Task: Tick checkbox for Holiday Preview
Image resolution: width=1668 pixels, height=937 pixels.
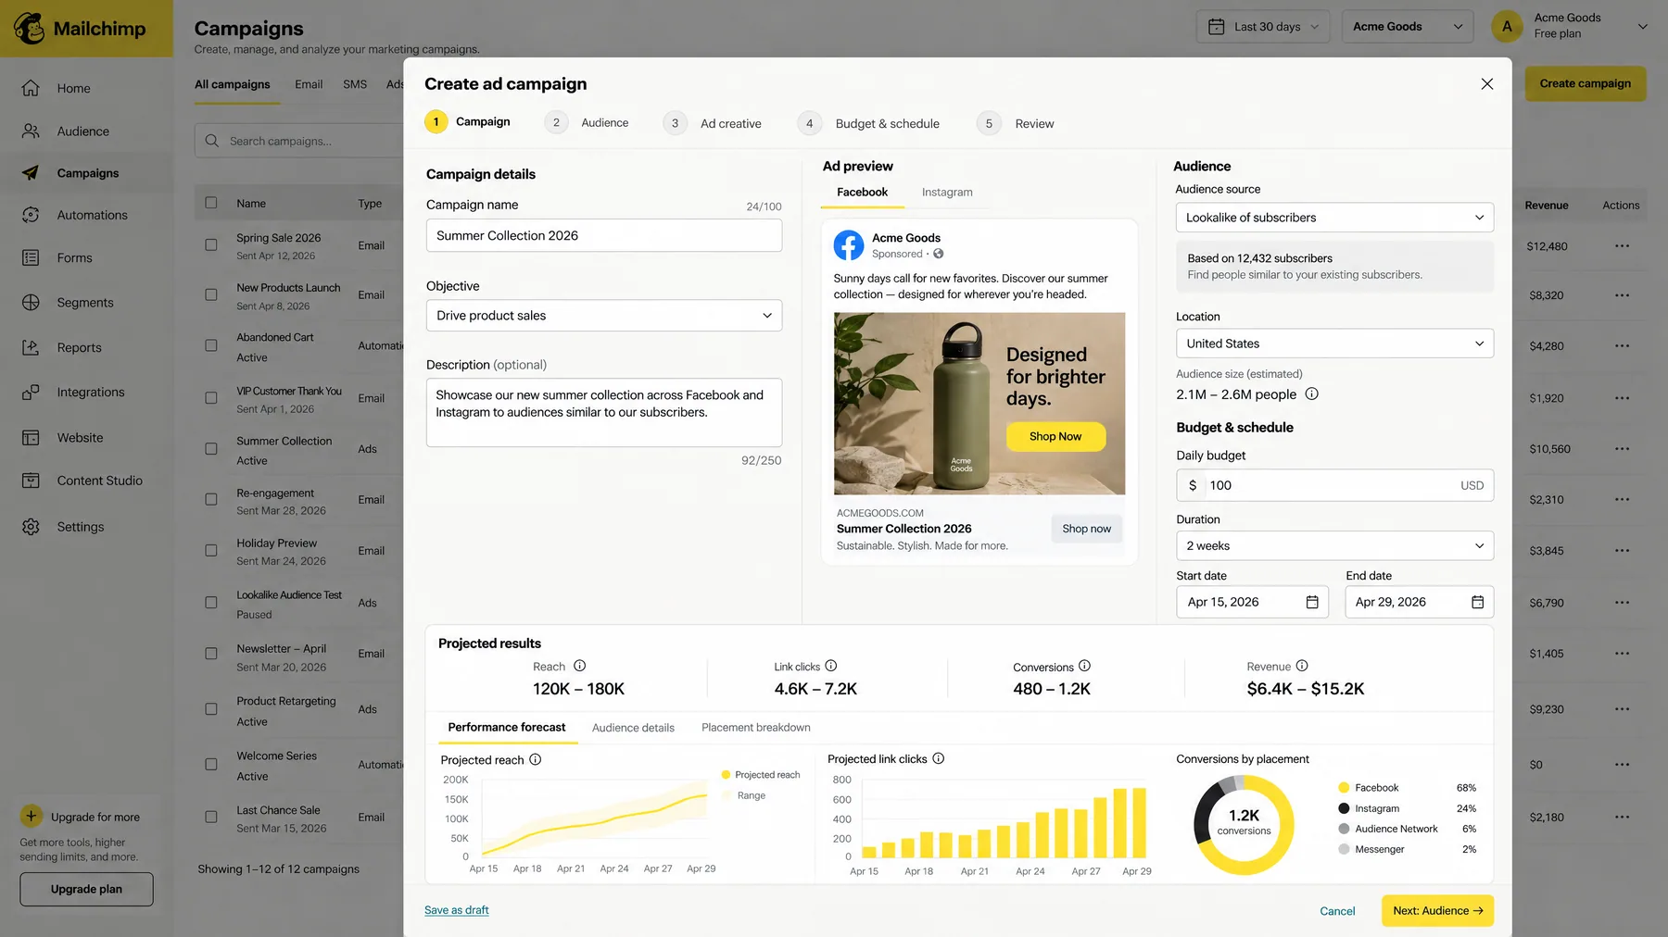Action: (x=211, y=551)
